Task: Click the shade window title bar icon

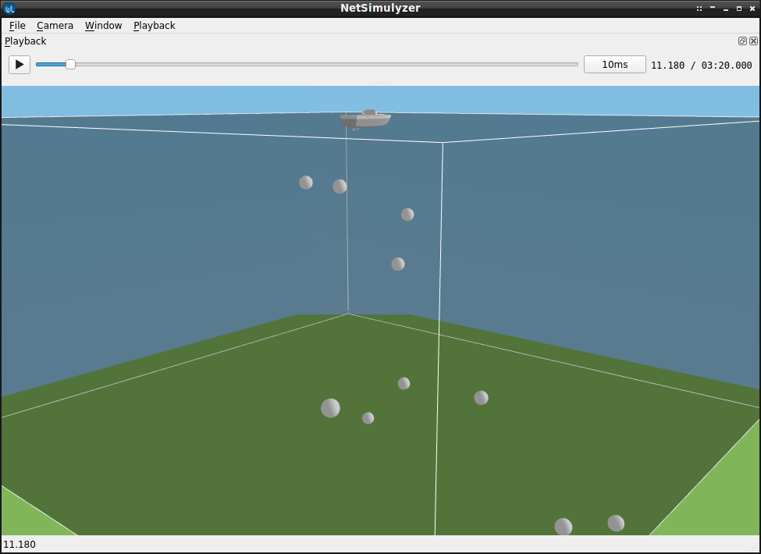Action: tap(713, 8)
